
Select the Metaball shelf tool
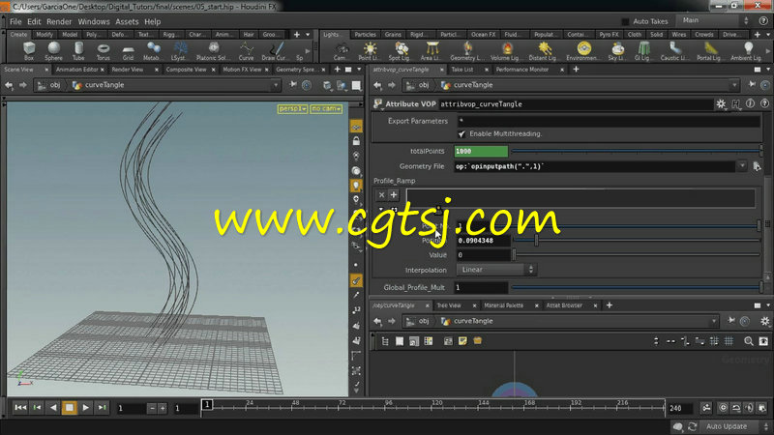(x=153, y=50)
